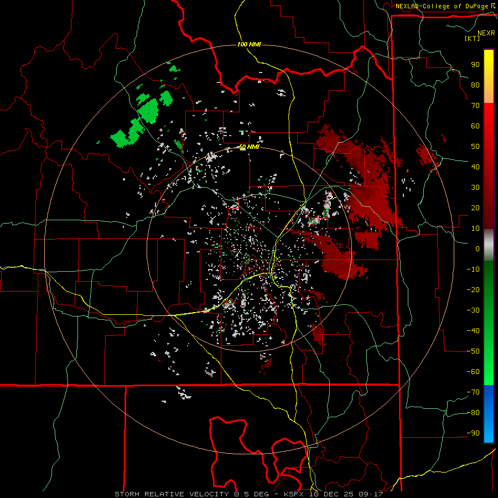
Task: Select the -70 value on velocity scale
Action: [473, 392]
